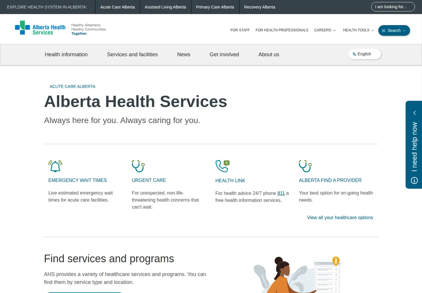The image size is (422, 293).
Task: Open Emergency Wait Times link
Action: coord(78,180)
